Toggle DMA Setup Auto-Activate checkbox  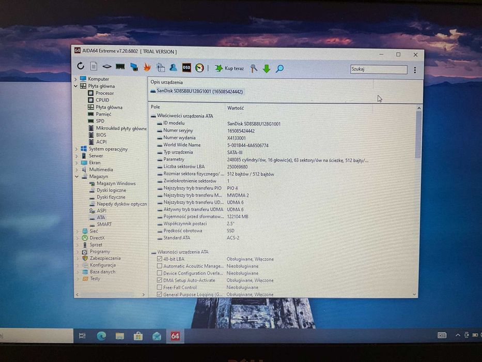click(x=160, y=280)
